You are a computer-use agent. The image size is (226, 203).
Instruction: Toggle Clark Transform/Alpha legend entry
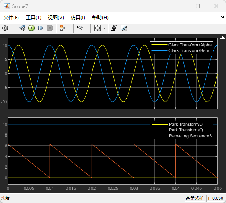[x=181, y=45]
